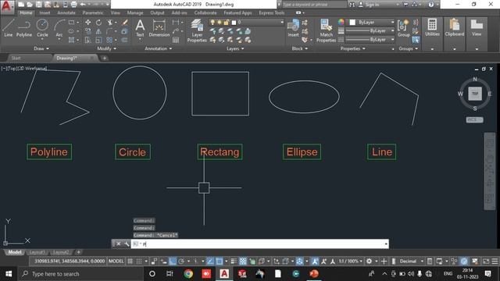The width and height of the screenshot is (500, 281).
Task: Click the Mirror tool in Modify panel
Action: pos(98,31)
